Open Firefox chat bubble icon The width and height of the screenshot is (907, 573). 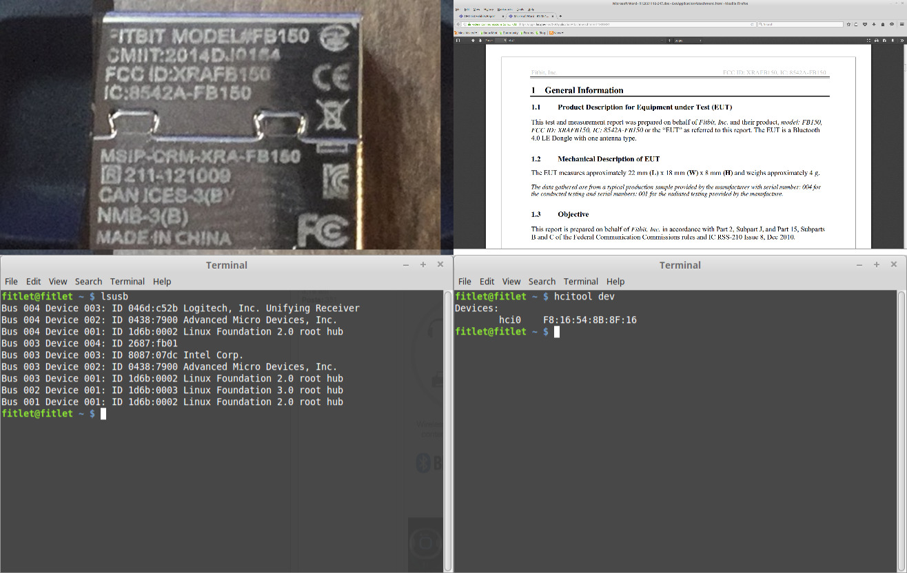[x=892, y=24]
